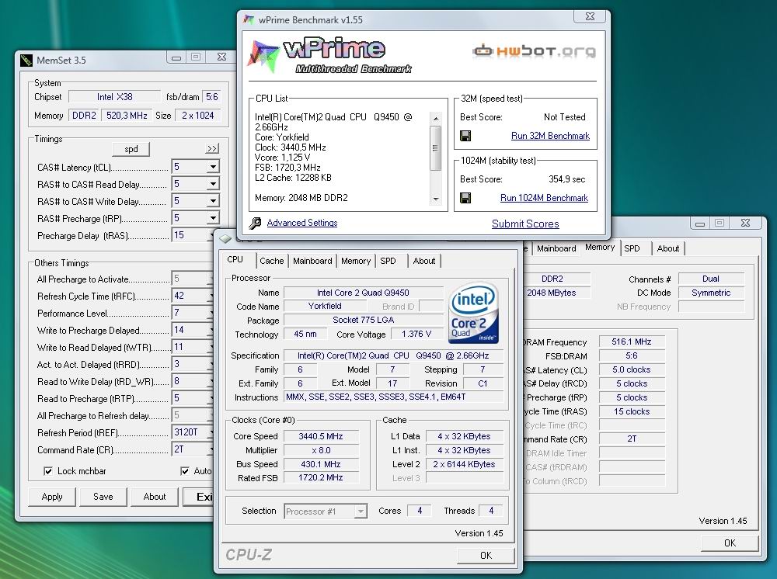777x579 pixels.
Task: Click the CPU List scroll down arrow
Action: [x=435, y=199]
